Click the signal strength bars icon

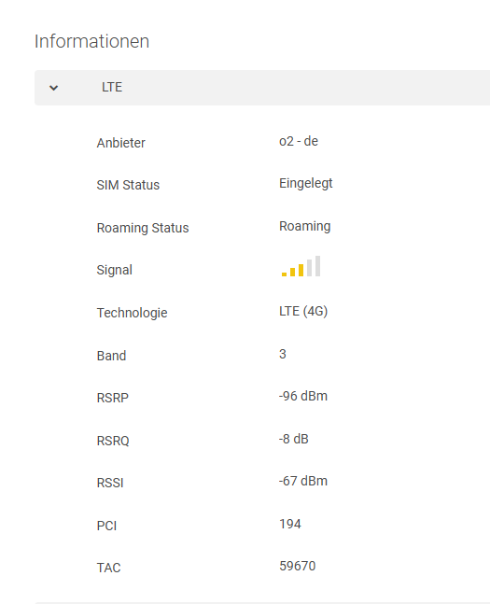pyautogui.click(x=301, y=266)
